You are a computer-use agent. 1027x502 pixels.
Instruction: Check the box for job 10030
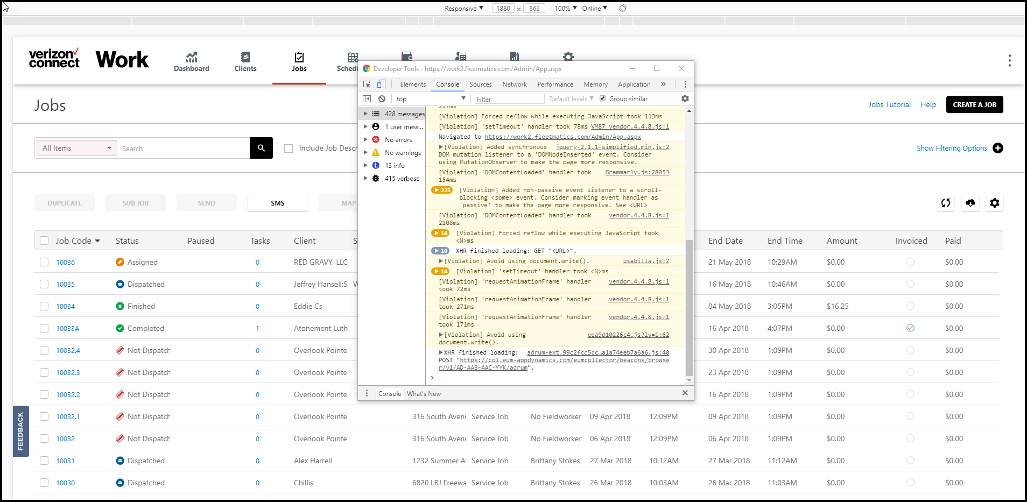(44, 483)
